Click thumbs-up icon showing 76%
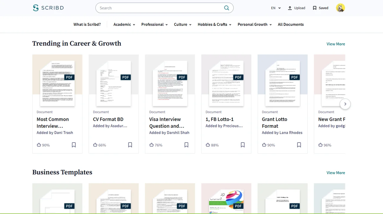This screenshot has width=383, height=214. [151, 145]
